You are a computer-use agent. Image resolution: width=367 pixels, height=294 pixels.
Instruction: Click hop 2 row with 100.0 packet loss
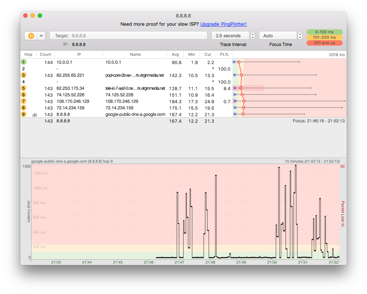point(127,69)
